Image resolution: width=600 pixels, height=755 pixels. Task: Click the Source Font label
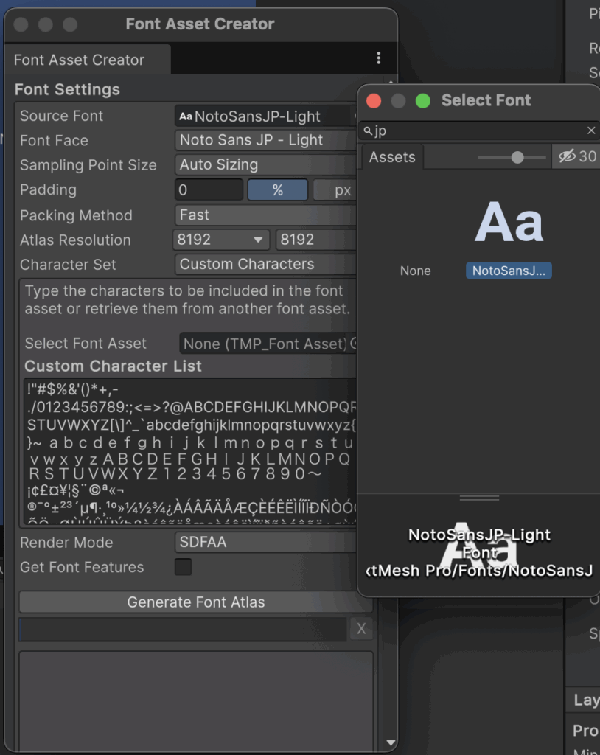(62, 116)
